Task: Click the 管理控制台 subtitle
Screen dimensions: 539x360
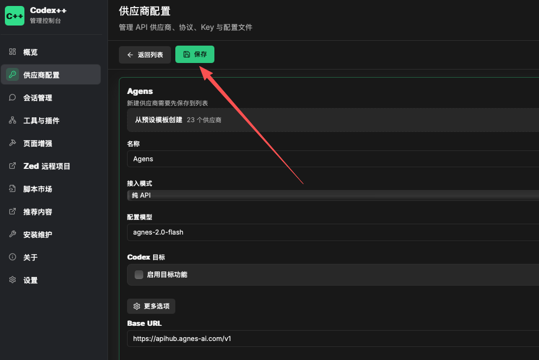Action: (x=46, y=21)
